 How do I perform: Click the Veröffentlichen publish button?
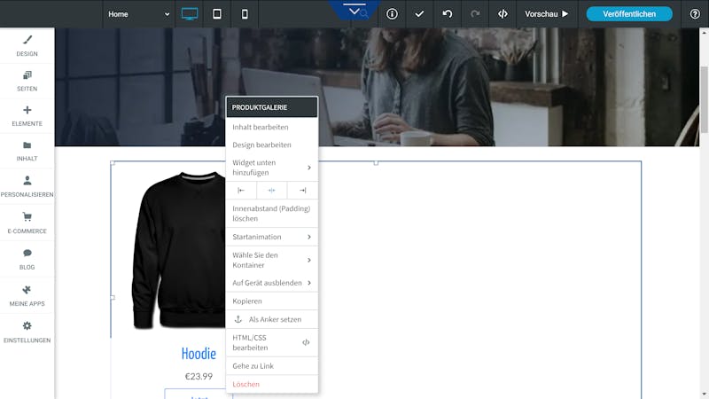[x=629, y=14]
